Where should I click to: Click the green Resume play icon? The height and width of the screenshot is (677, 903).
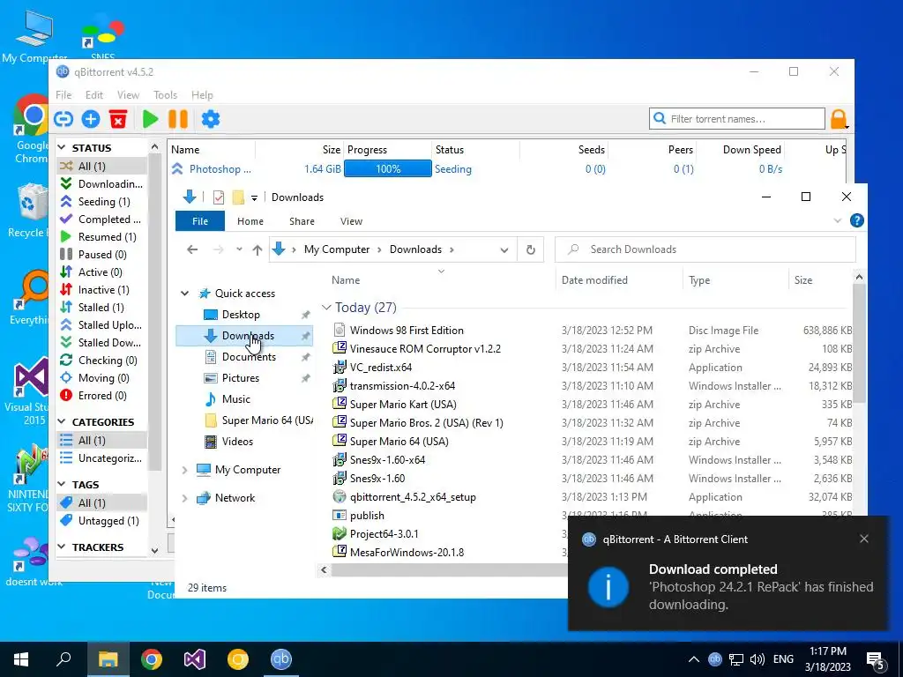[x=150, y=119]
